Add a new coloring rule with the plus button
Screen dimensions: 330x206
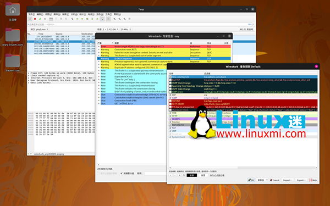(x=170, y=175)
